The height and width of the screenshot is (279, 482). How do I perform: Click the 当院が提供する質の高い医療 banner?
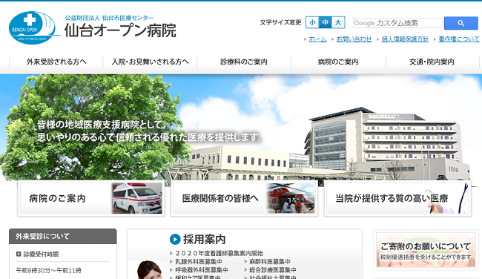coord(397,198)
